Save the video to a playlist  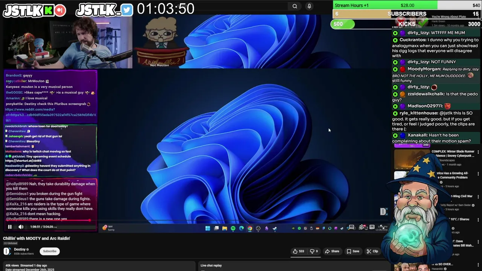353,251
